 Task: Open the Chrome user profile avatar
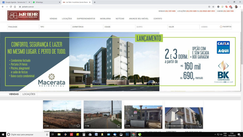point(236,7)
